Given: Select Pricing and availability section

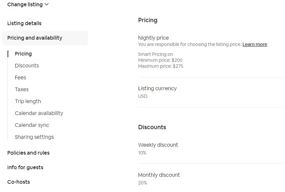Looking at the screenshot, I should (x=35, y=38).
